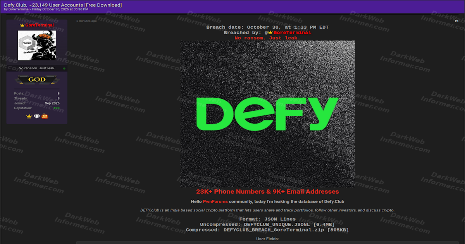Click the #1 post number link

tap(456, 21)
